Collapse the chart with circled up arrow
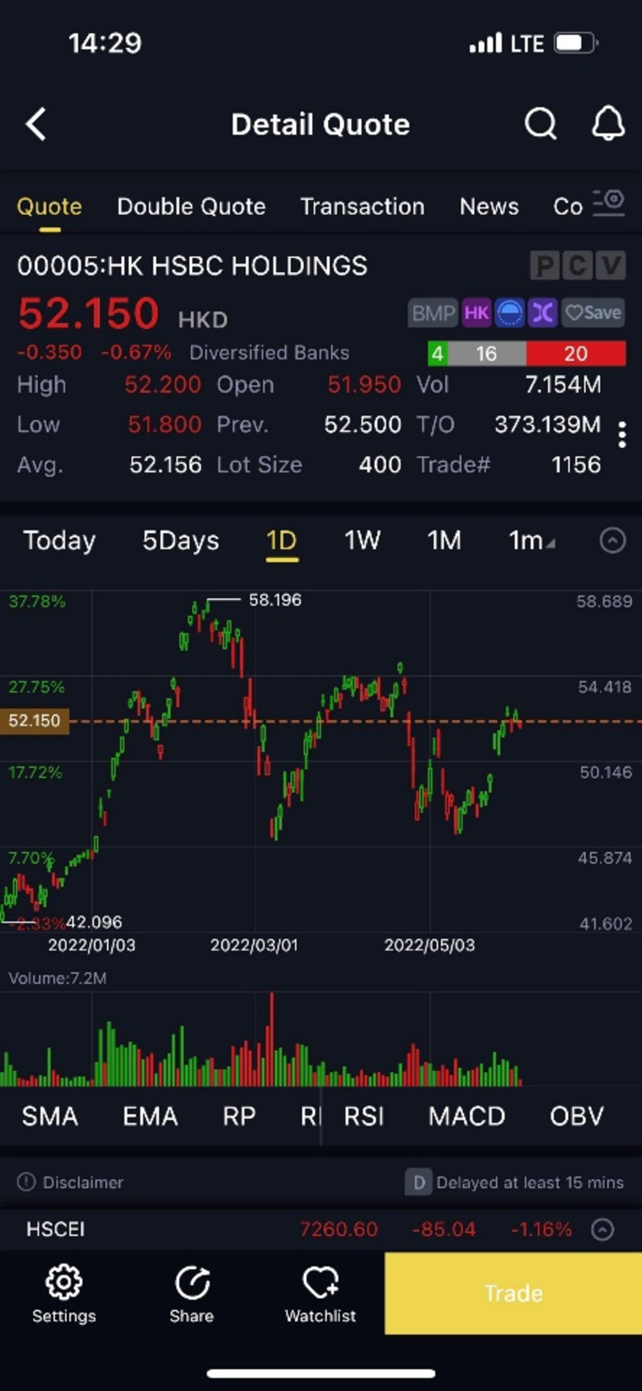The height and width of the screenshot is (1391, 642). click(613, 540)
